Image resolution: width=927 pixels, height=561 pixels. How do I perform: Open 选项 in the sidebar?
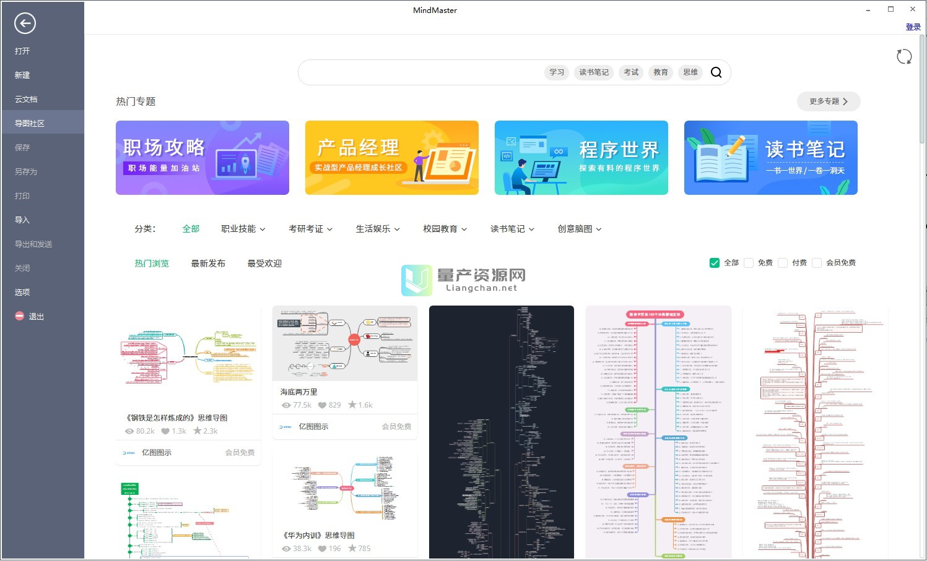coord(42,292)
